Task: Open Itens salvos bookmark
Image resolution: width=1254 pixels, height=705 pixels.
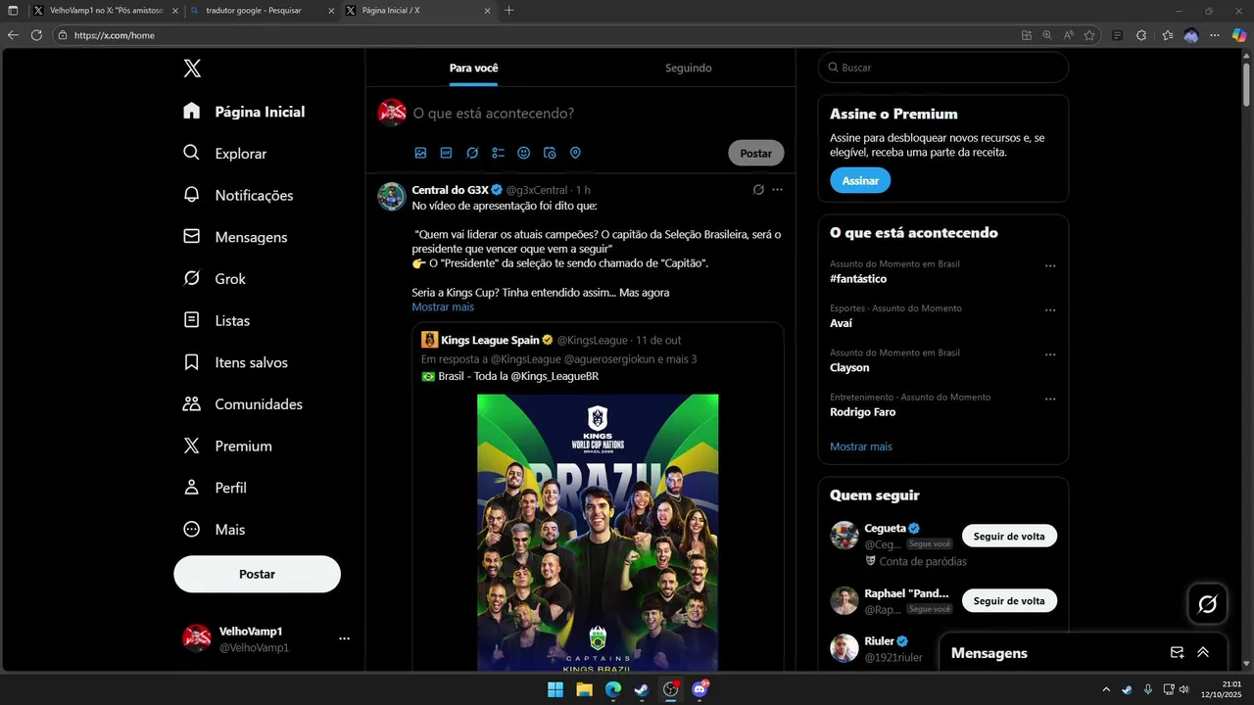Action: (235, 362)
